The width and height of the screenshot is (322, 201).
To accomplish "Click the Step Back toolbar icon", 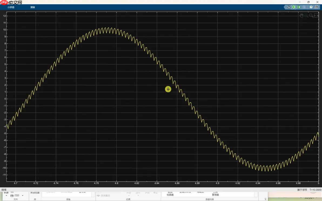I will pyautogui.click(x=288, y=7).
